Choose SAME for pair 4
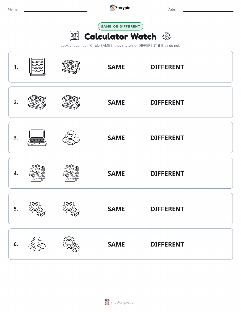The image size is (241, 312). (116, 173)
